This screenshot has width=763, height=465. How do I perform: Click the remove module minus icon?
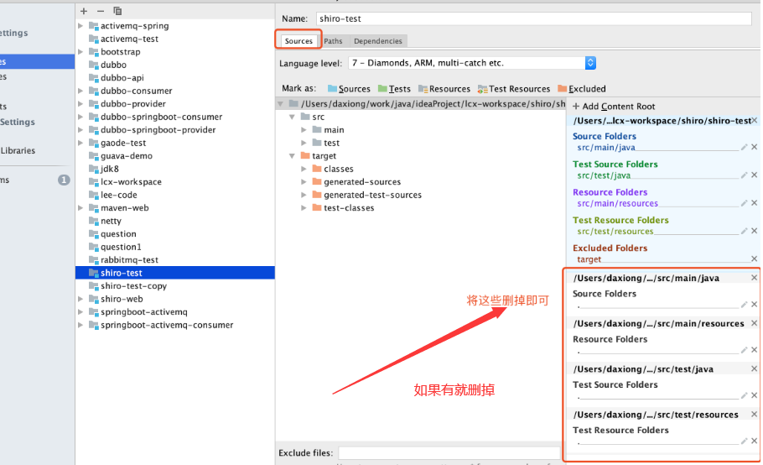pos(101,11)
